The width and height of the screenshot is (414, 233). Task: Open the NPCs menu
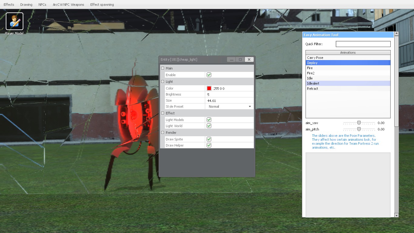42,5
